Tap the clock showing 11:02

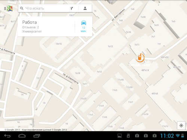167,136
